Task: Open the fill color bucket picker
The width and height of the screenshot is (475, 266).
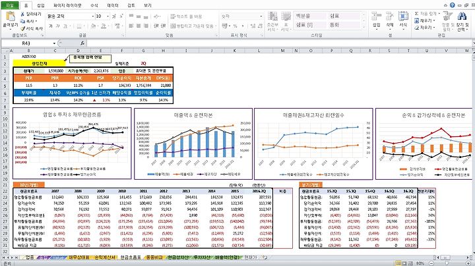Action: (x=93, y=26)
